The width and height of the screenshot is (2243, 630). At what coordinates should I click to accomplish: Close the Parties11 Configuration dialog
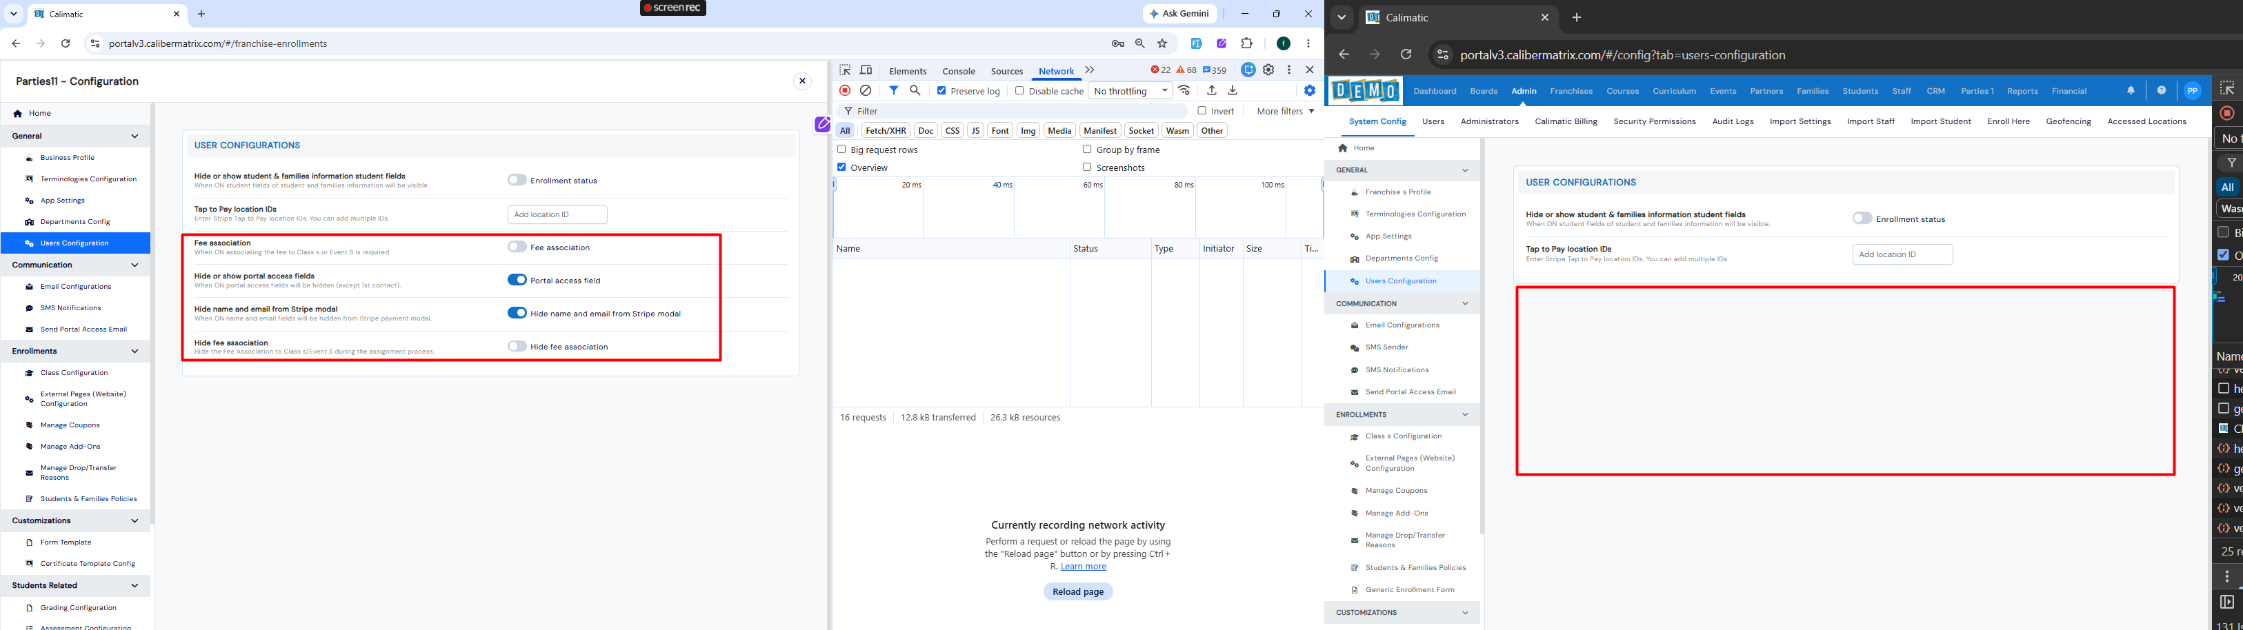tap(802, 81)
